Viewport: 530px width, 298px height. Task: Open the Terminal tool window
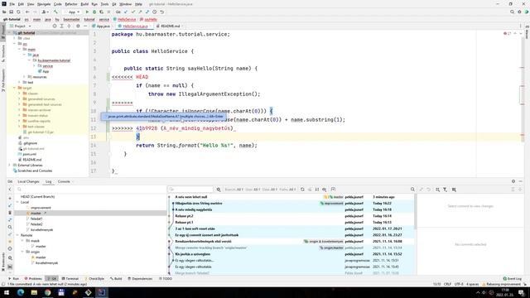point(70,279)
